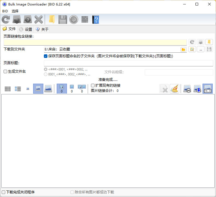The width and height of the screenshot is (216, 197).
Task: Click the refresh/scan page toolbar icon
Action: tap(6, 19)
